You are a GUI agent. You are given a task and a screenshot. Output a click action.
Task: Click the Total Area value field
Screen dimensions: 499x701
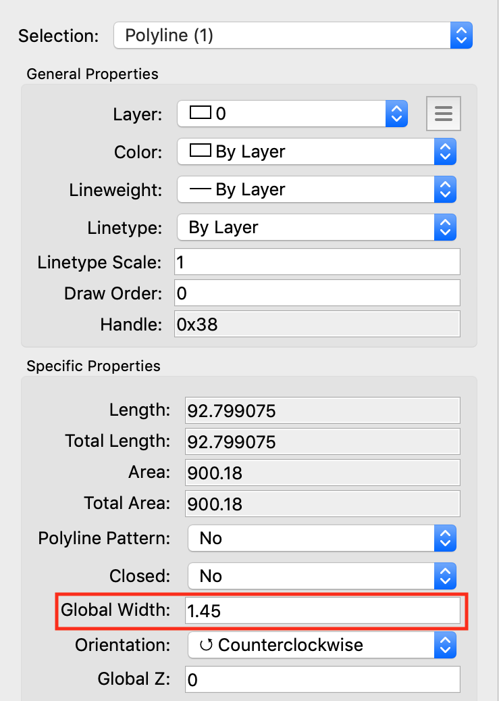tap(322, 504)
